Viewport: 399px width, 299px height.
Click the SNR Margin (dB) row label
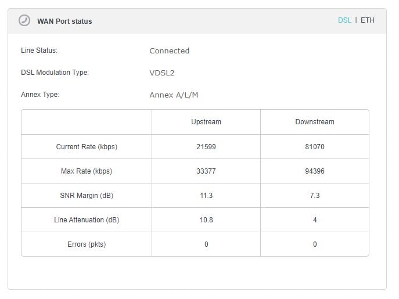[x=87, y=196]
